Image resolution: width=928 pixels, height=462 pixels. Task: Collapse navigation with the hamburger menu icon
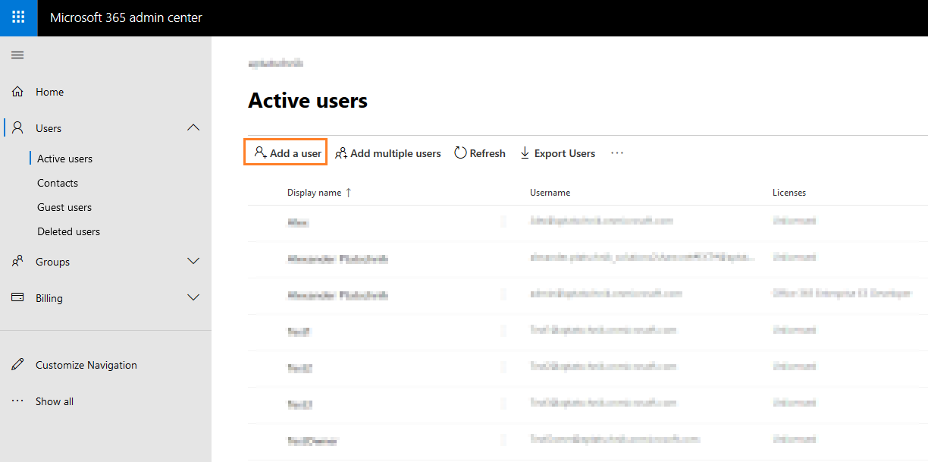pyautogui.click(x=17, y=55)
